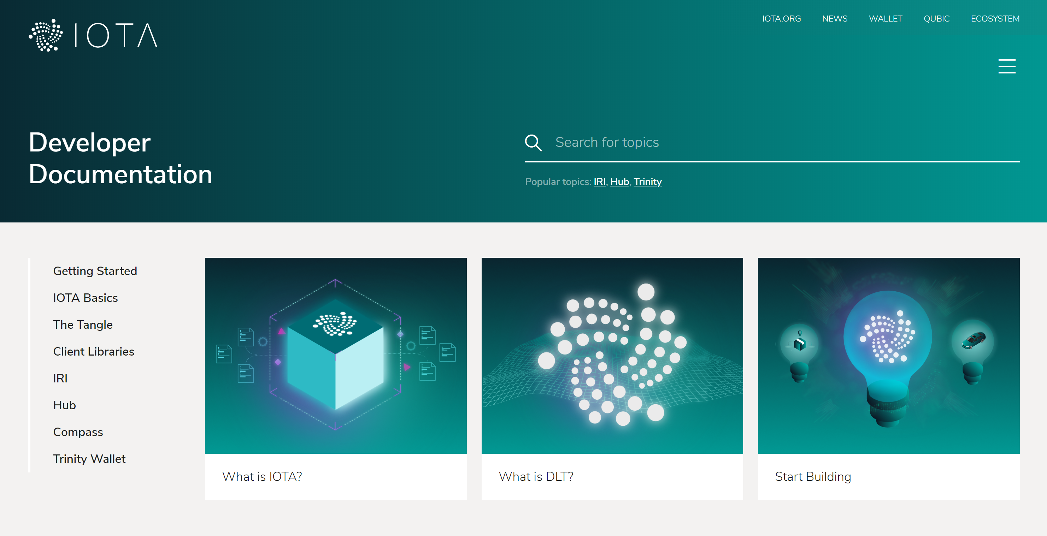Open the Start Building card title

tap(813, 476)
